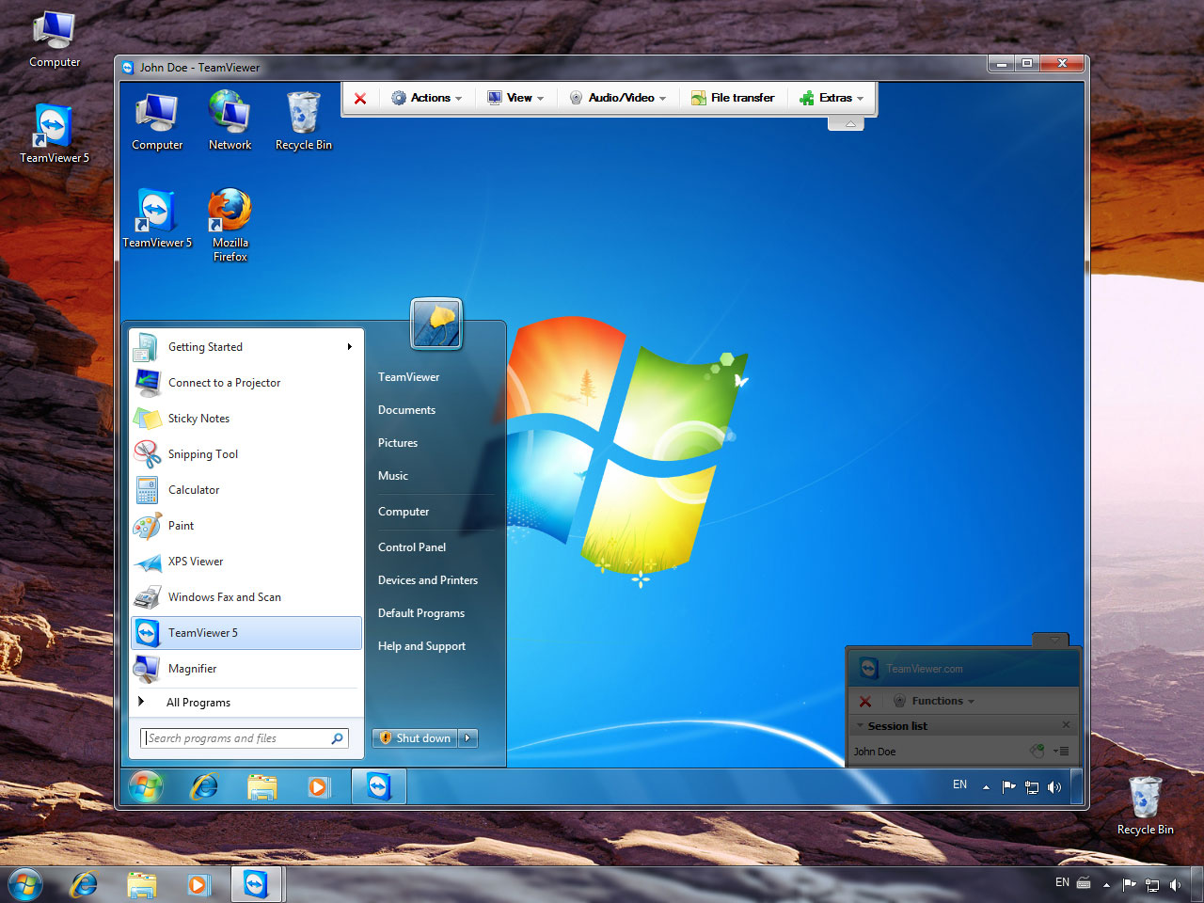
Task: Select Devices and Printers in the Start menu
Action: click(x=428, y=580)
